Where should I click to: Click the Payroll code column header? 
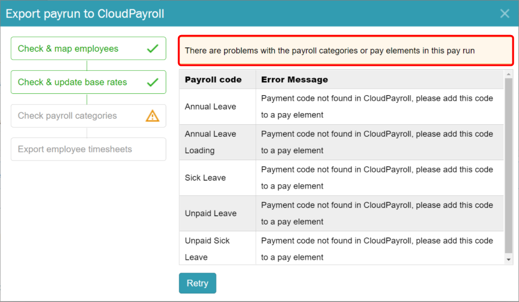click(213, 80)
